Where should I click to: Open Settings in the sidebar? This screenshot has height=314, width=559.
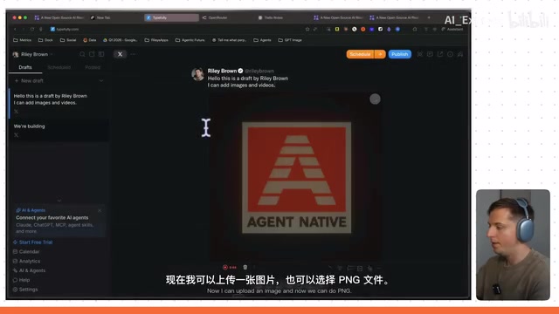[25, 290]
